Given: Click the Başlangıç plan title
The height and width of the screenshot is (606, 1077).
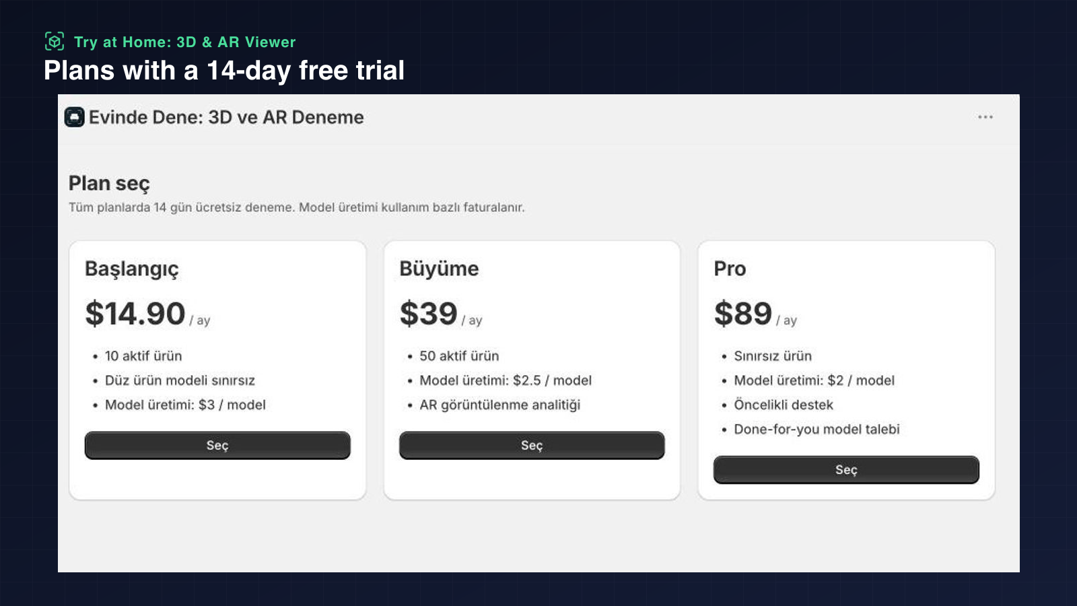Looking at the screenshot, I should pyautogui.click(x=132, y=269).
